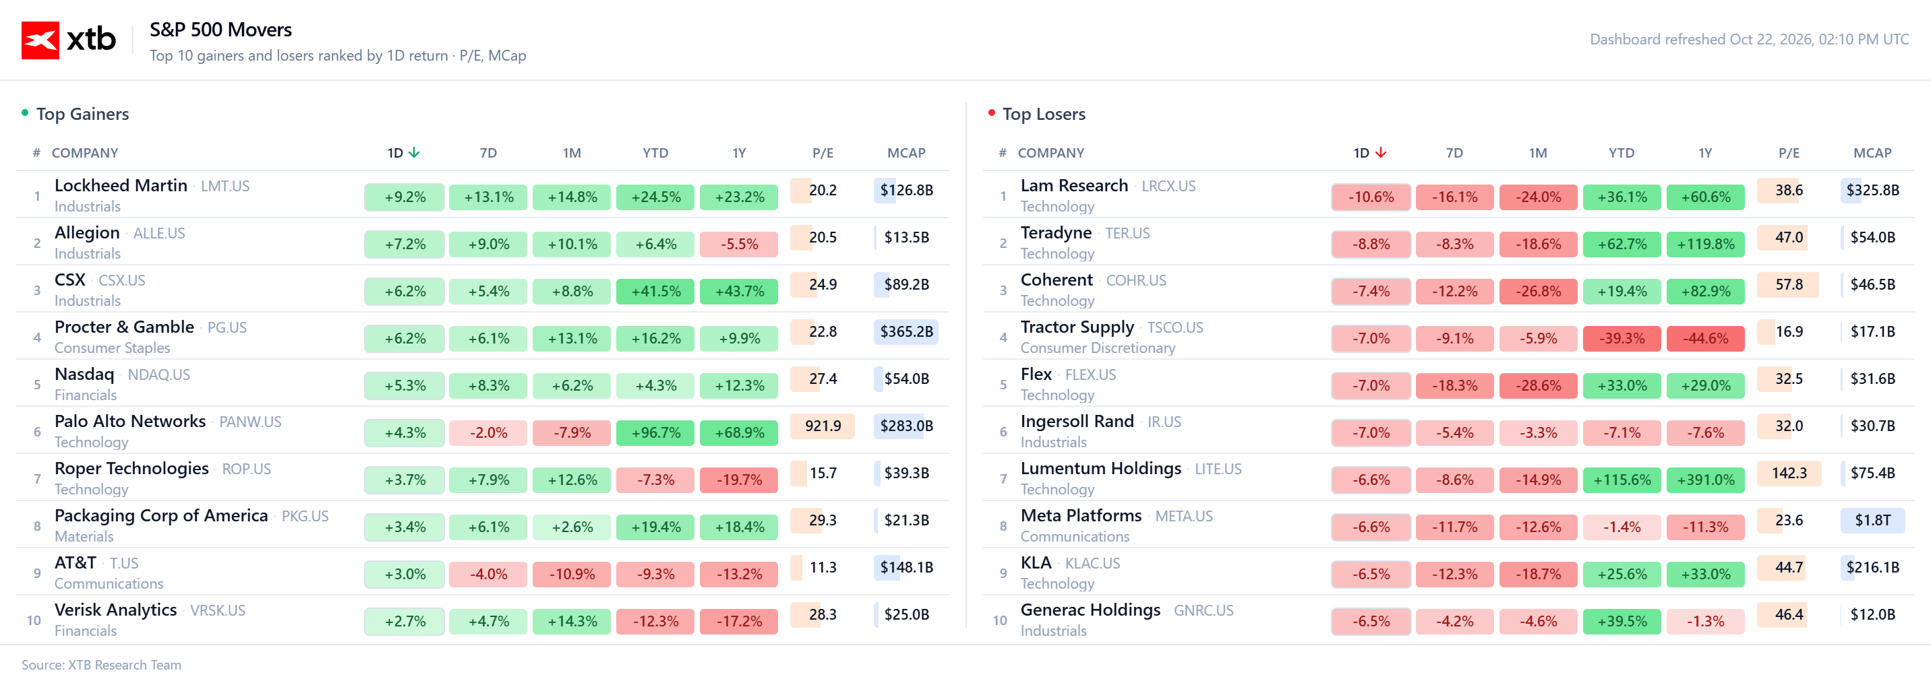Click the MCAP header in Top Losers
This screenshot has height=683, width=1931.
(x=1872, y=153)
